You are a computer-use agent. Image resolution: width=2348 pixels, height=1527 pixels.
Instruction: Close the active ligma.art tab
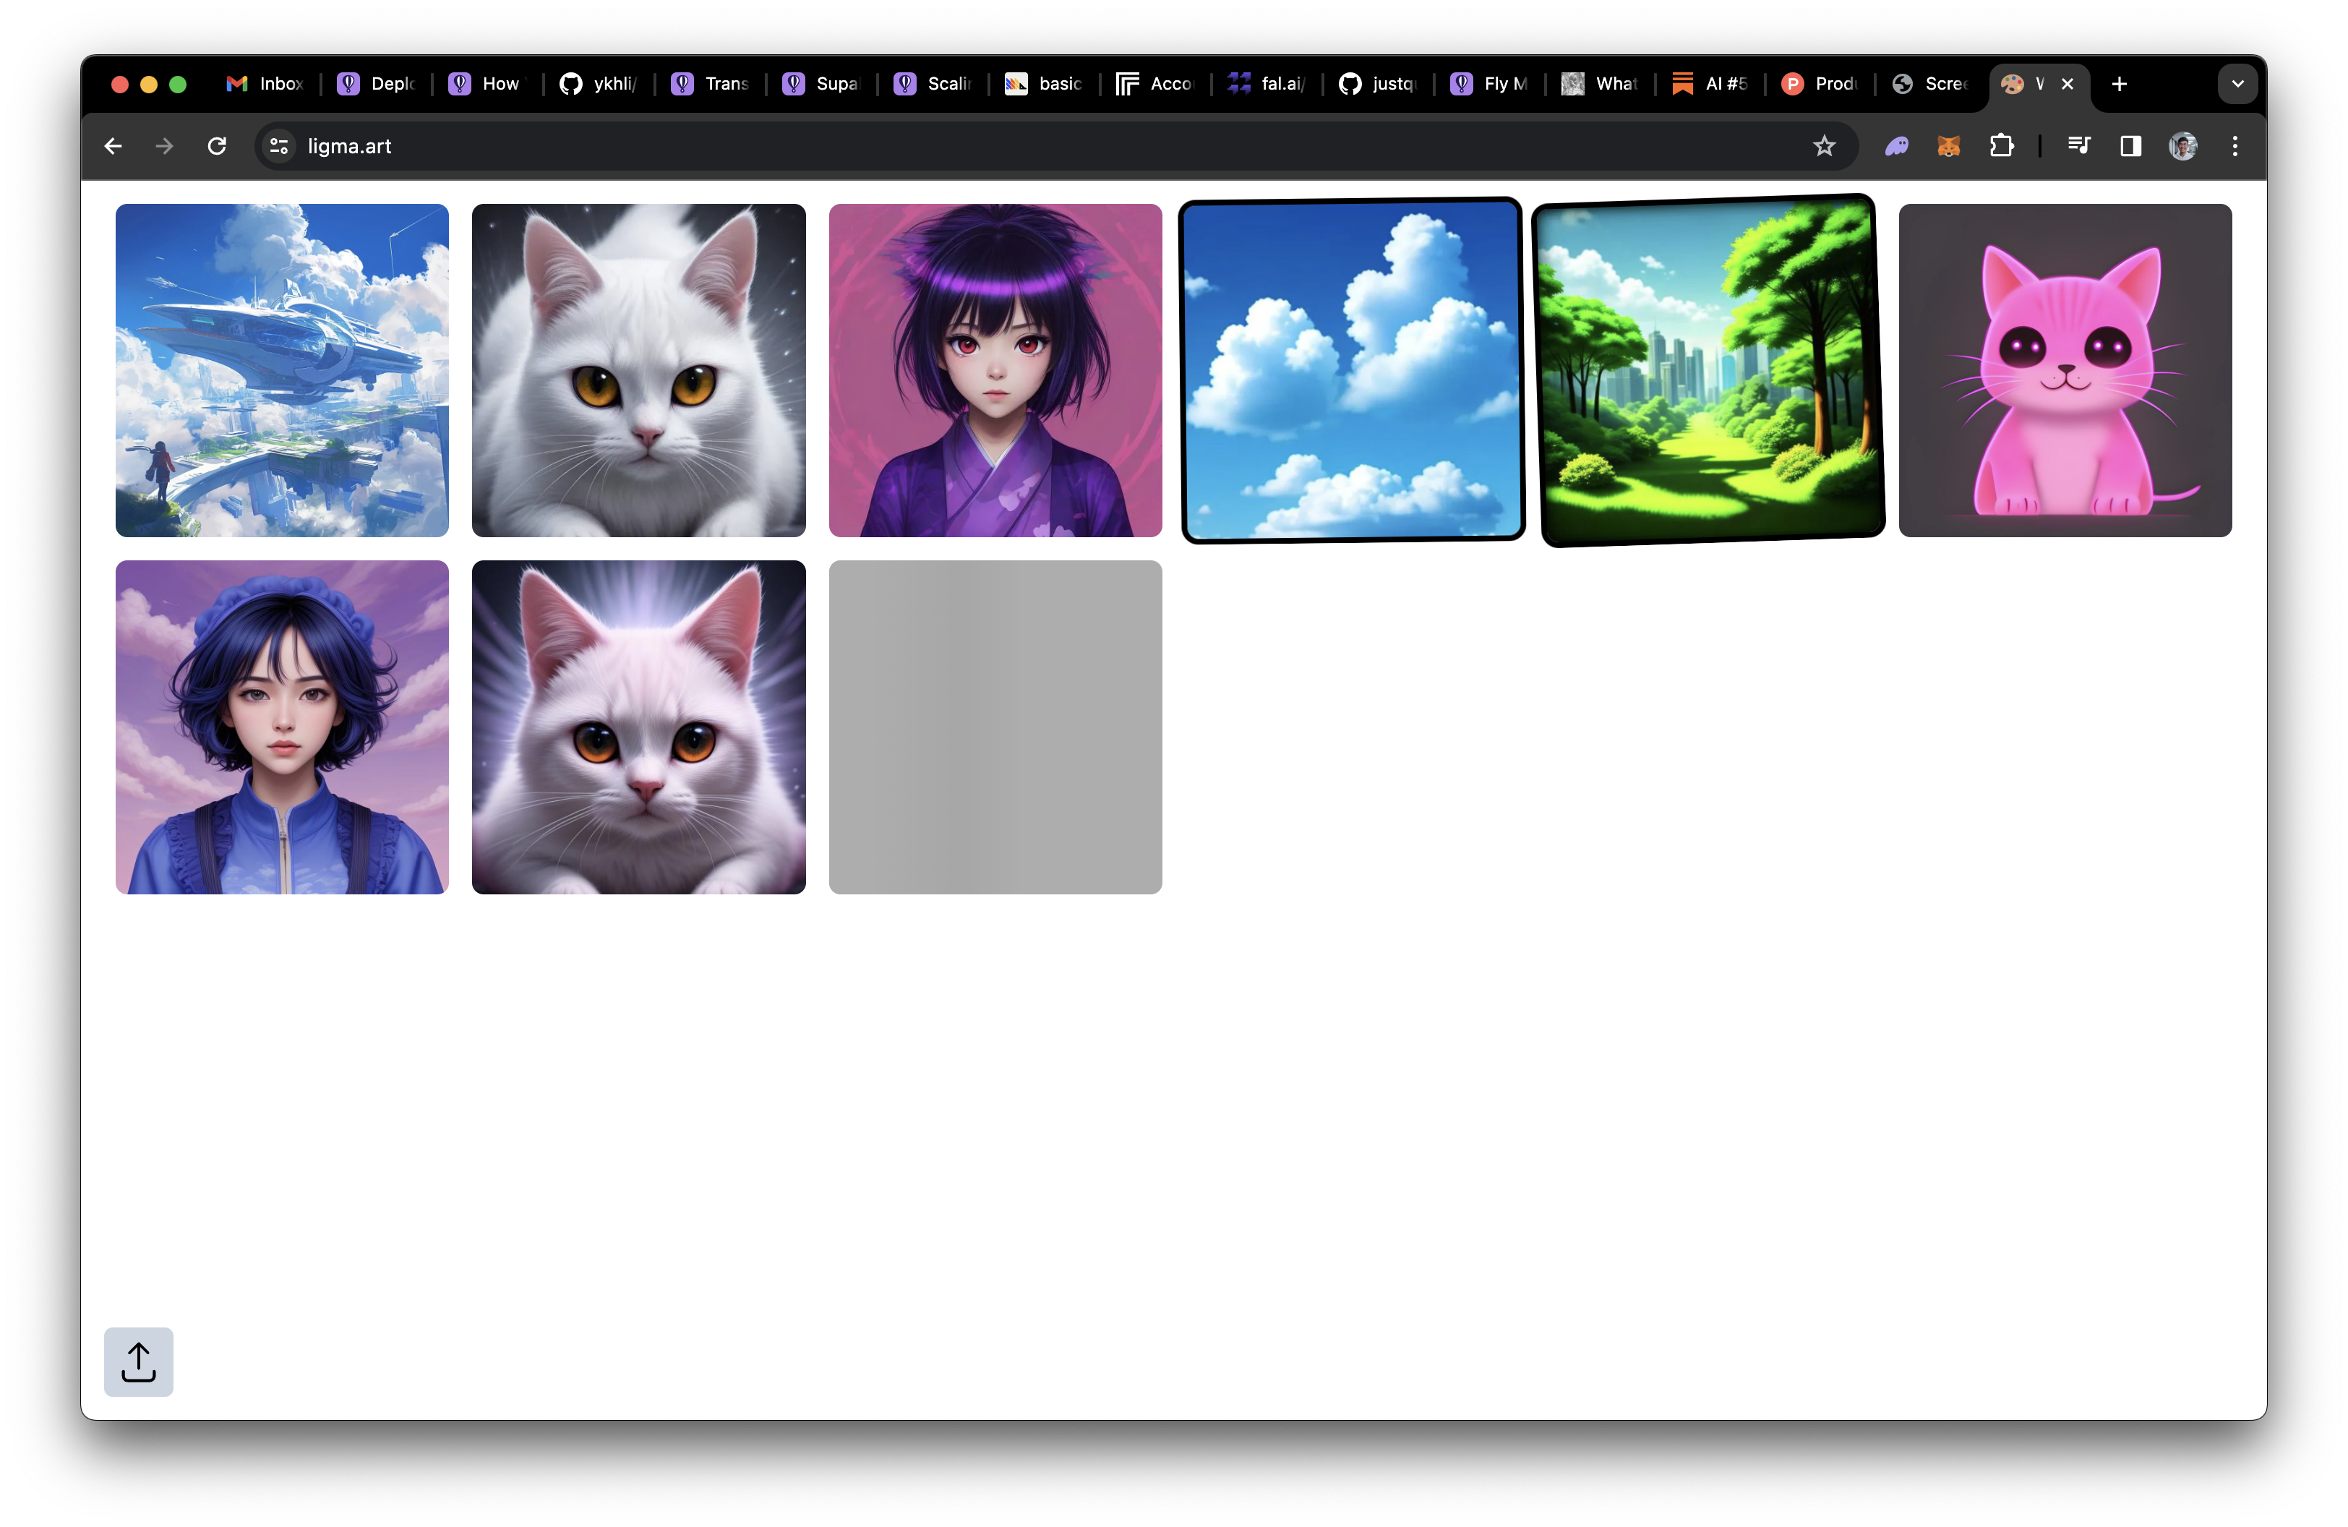coord(2067,84)
